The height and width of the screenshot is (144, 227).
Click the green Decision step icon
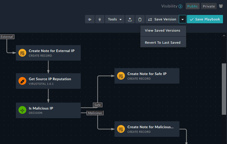(22, 110)
